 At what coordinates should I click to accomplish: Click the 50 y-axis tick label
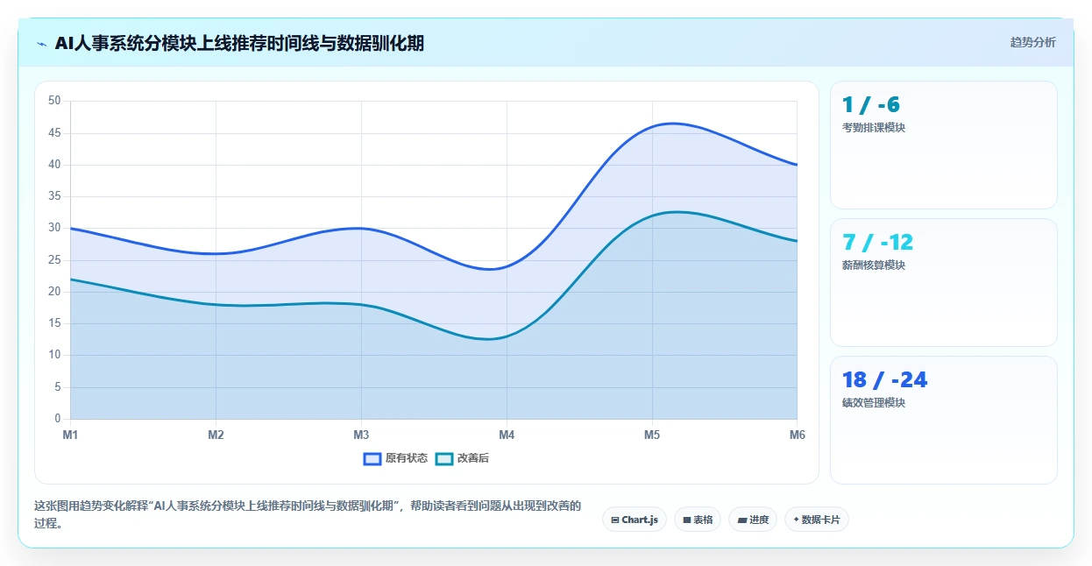point(54,101)
